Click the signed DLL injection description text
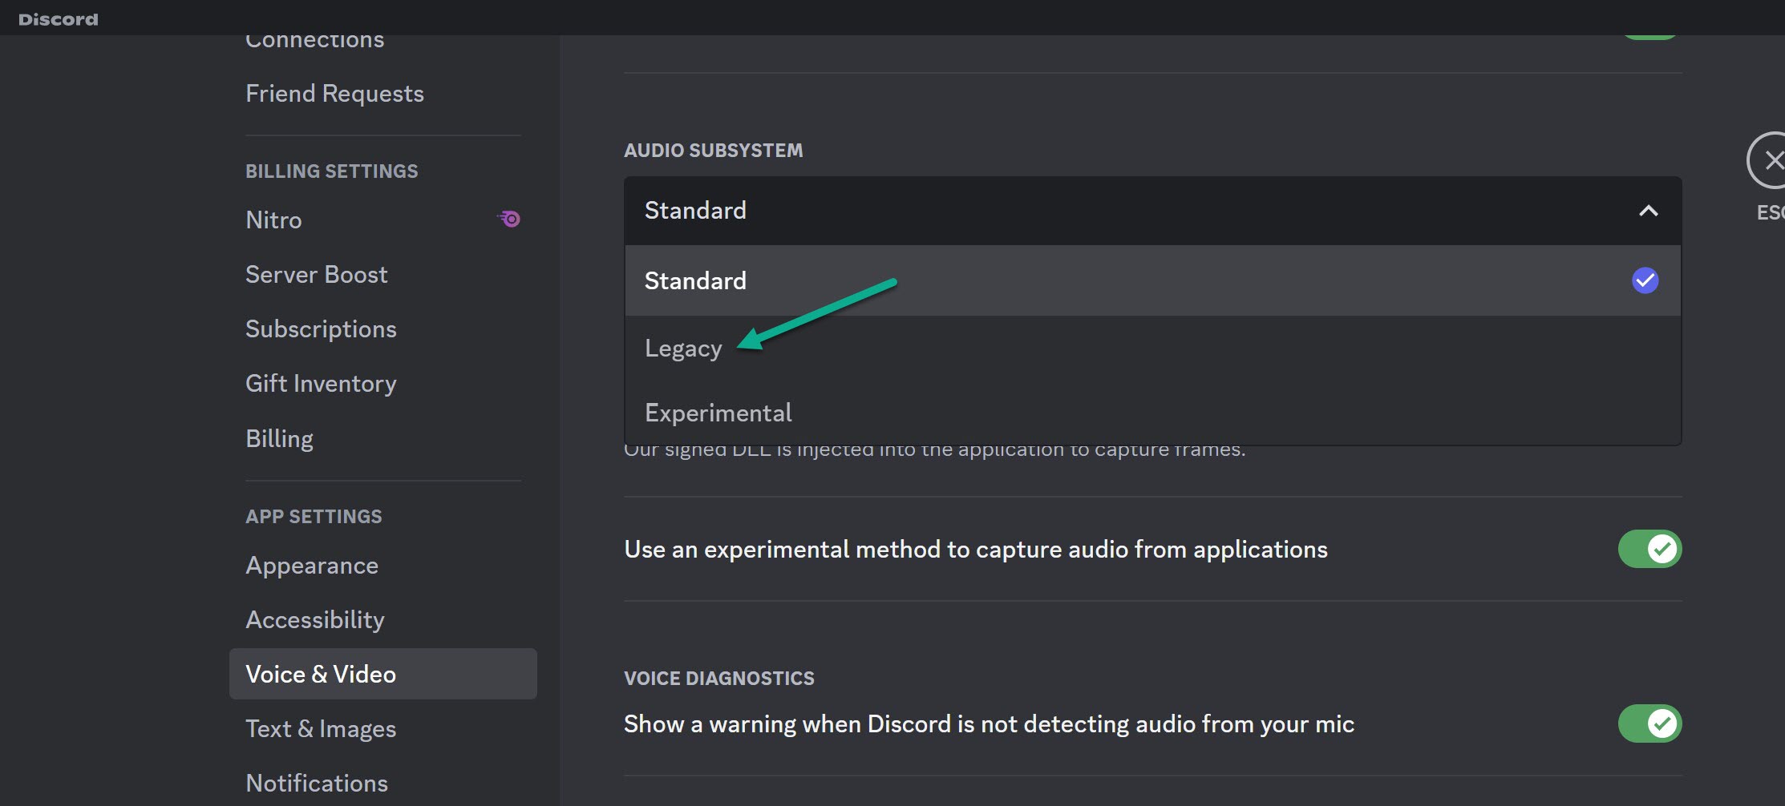The width and height of the screenshot is (1785, 806). [x=934, y=451]
